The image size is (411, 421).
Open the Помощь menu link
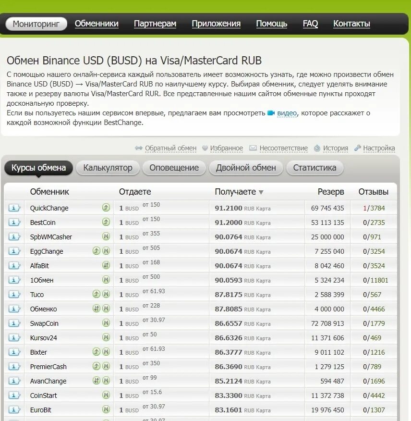pos(271,24)
